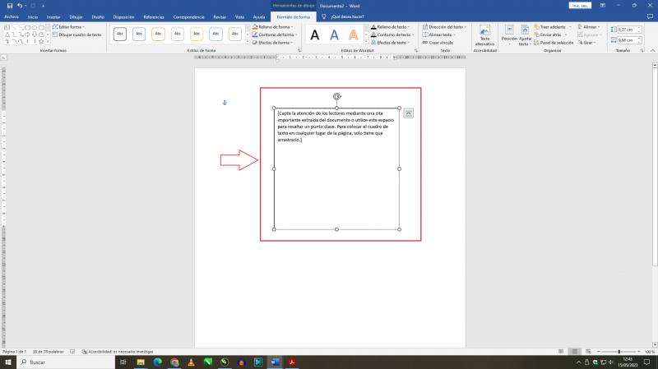658x369 pixels.
Task: Open ribbon display options icon
Action: click(603, 6)
